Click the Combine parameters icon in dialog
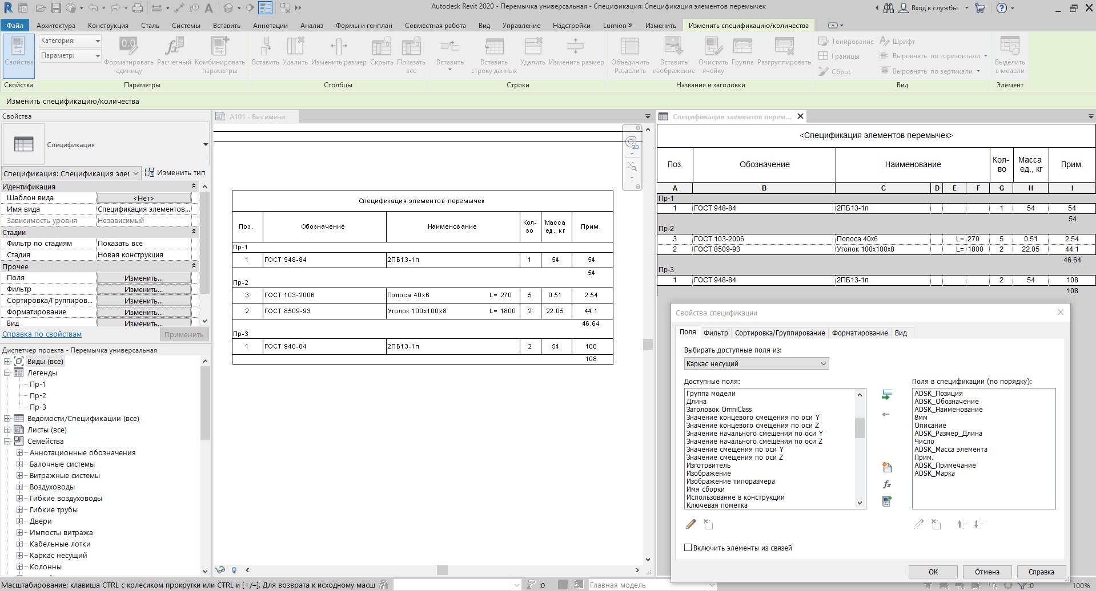Image resolution: width=1096 pixels, height=591 pixels. [886, 501]
